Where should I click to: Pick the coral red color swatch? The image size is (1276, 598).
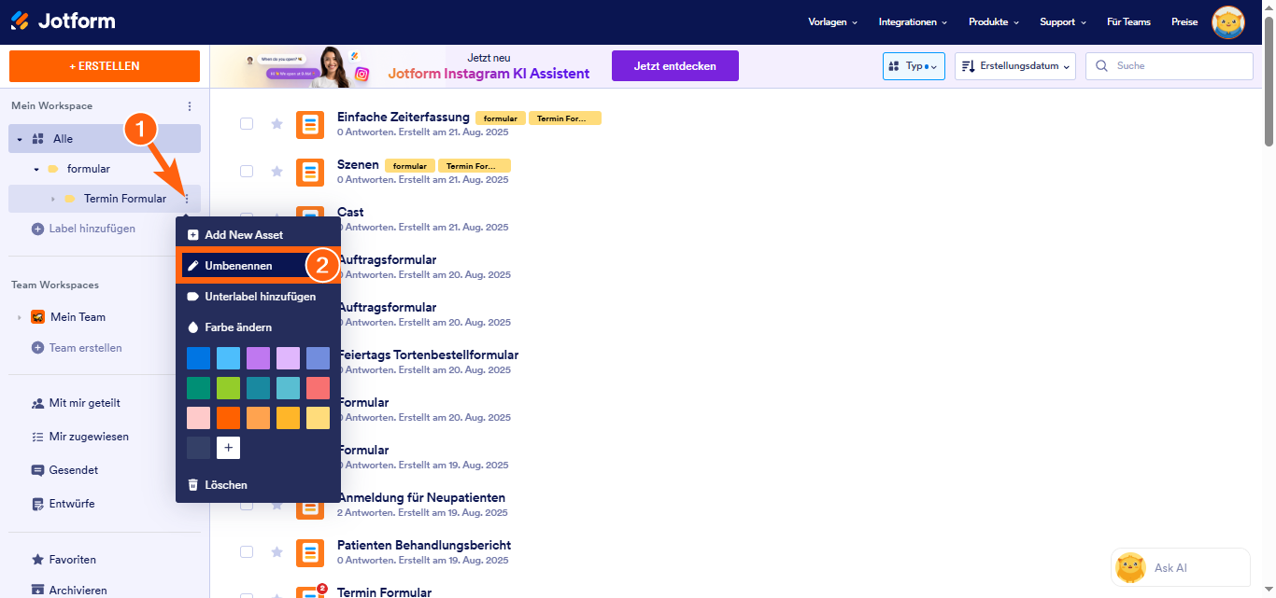pyautogui.click(x=319, y=388)
